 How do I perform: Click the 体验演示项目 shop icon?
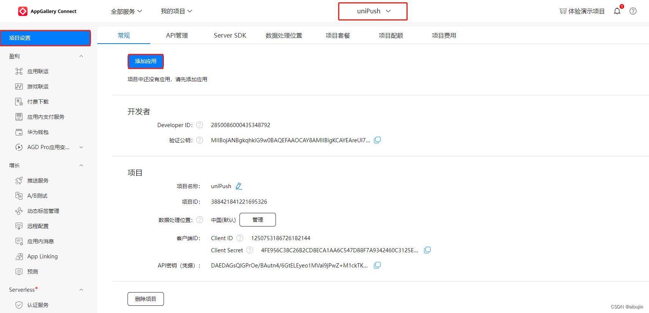pos(563,11)
